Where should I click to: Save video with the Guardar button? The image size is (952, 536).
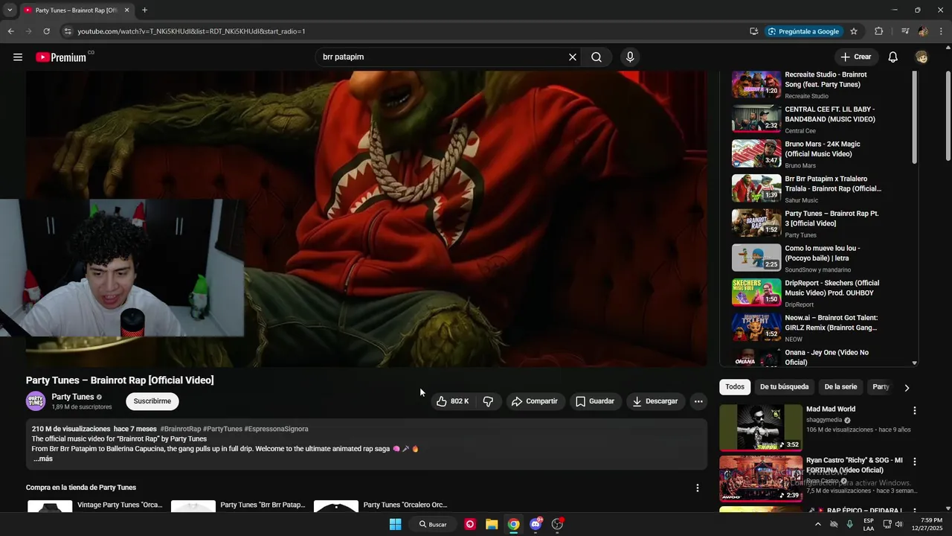[x=595, y=401]
